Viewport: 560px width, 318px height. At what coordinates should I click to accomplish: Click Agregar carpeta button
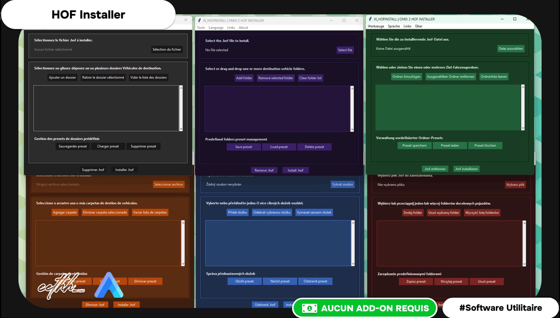point(65,213)
